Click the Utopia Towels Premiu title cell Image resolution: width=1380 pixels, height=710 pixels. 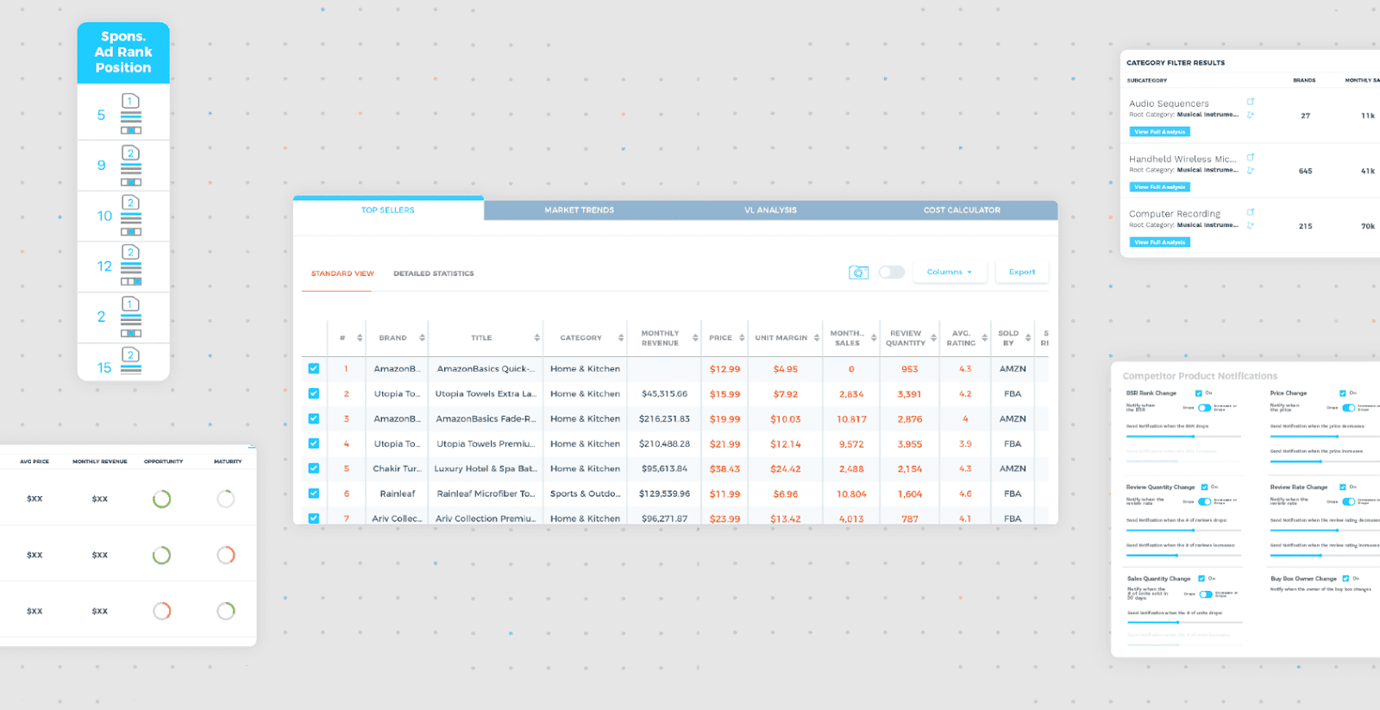486,443
